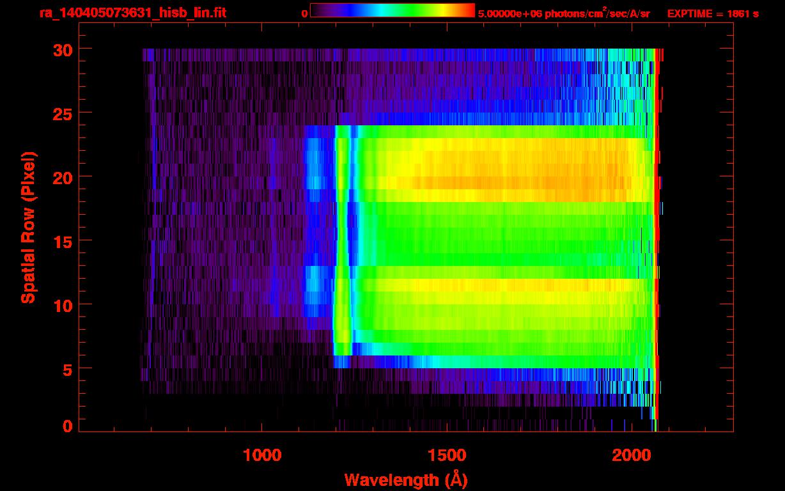Screen dimensions: 785x491
Task: Click the 30 spatial row tick label
Action: pos(61,49)
